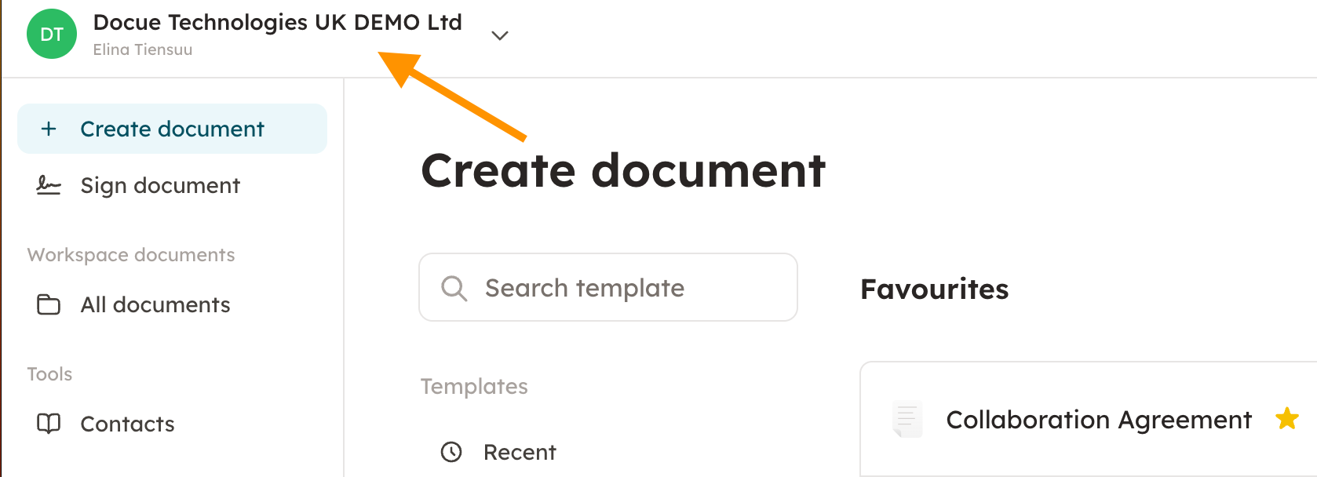1317x477 pixels.
Task: Click the Docue Technologies UK DEMO Ltd name
Action: (277, 22)
